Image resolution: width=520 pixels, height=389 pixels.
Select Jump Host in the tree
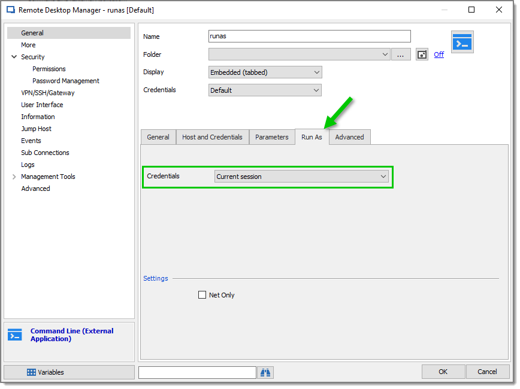pyautogui.click(x=37, y=129)
